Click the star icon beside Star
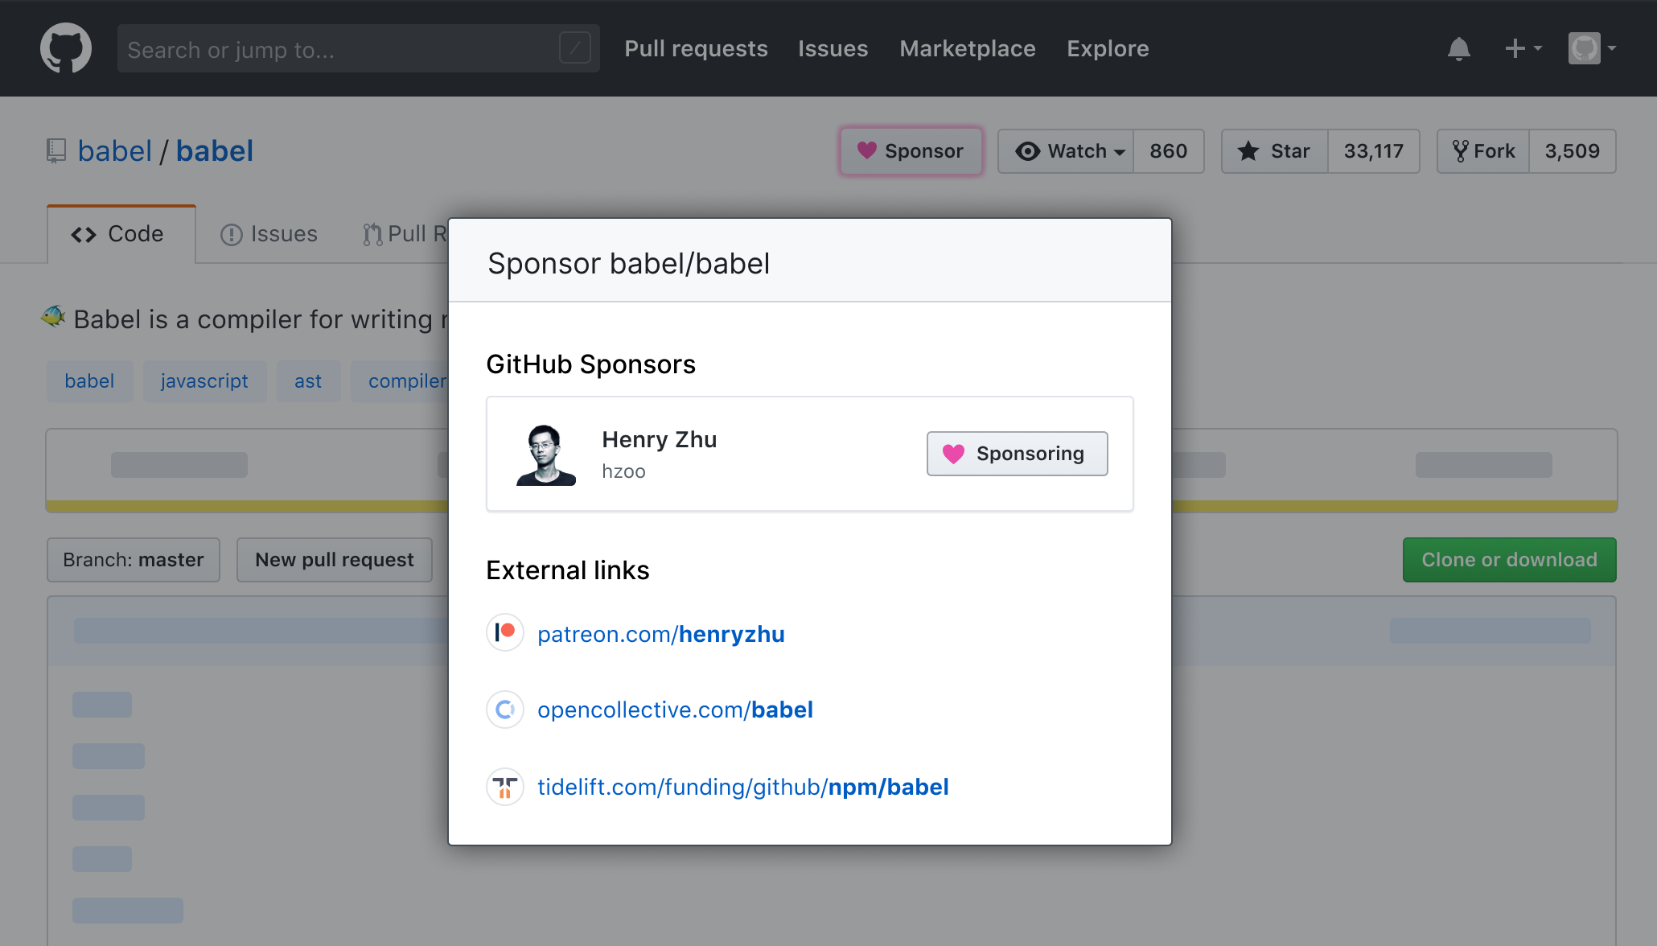 click(x=1248, y=151)
